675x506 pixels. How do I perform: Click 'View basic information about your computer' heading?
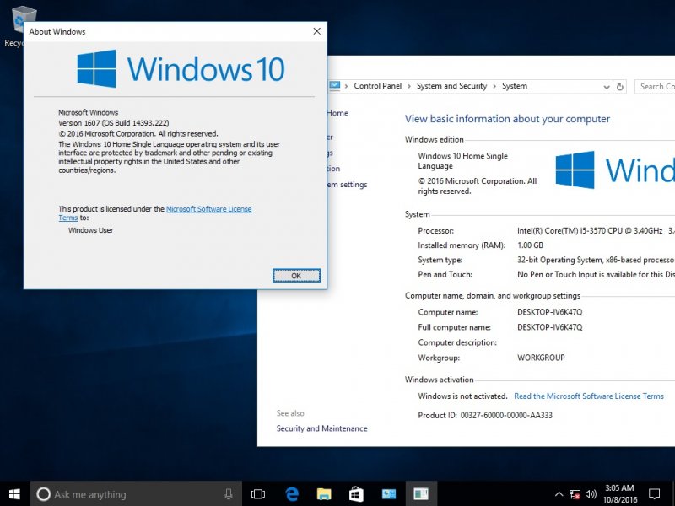507,119
